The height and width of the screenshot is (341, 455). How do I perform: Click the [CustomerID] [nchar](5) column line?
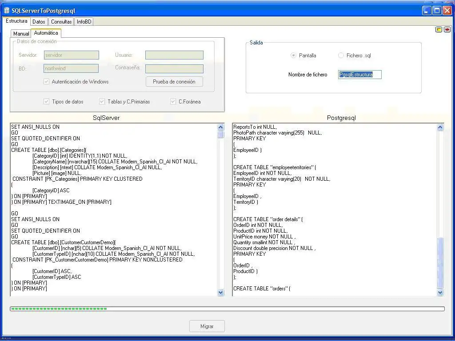tap(107, 248)
